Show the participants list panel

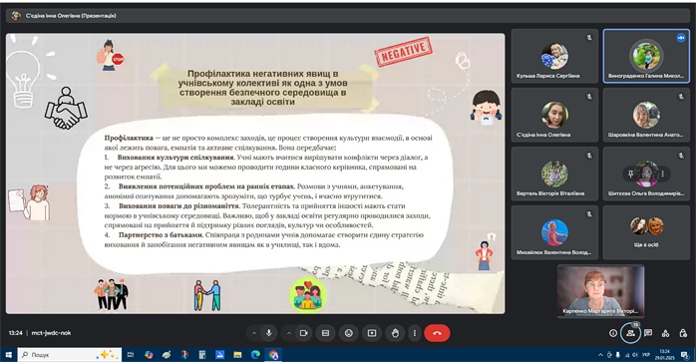click(x=631, y=333)
